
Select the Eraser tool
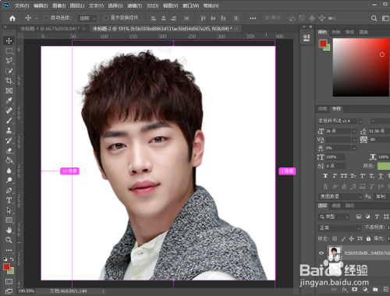click(9, 150)
